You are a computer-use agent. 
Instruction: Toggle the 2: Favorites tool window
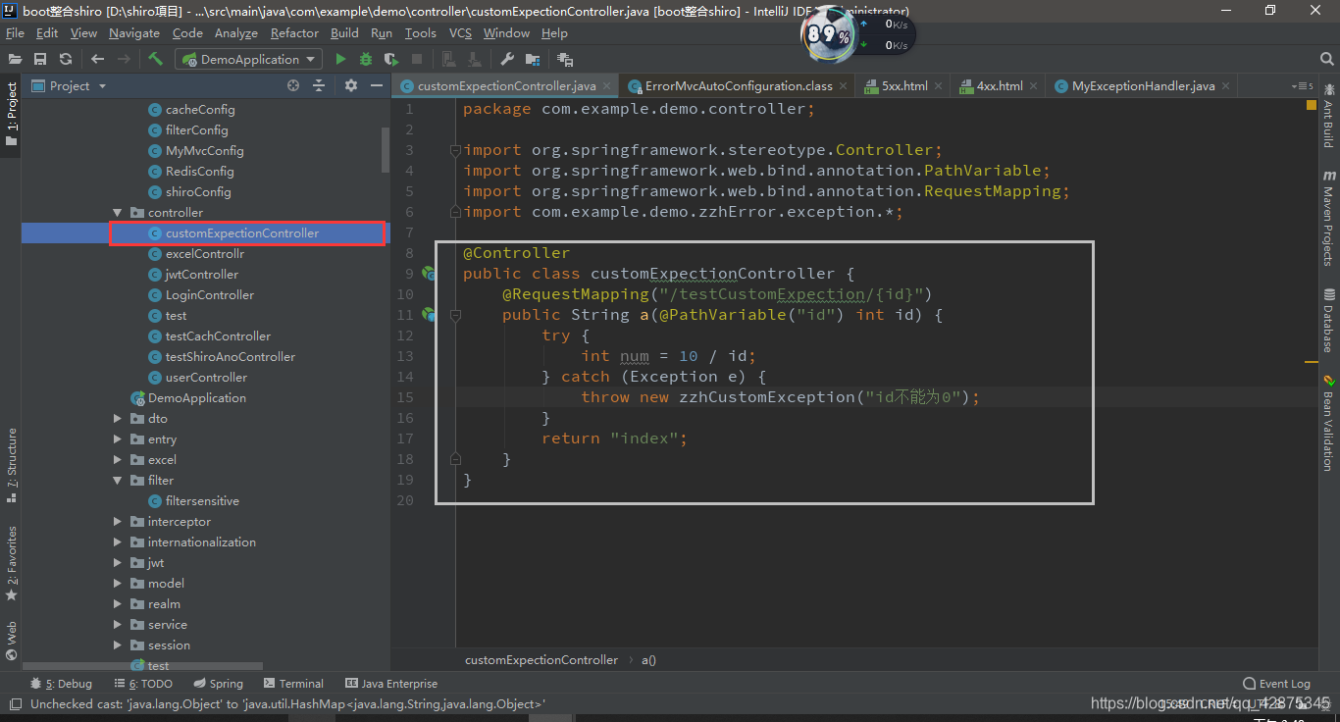coord(12,564)
